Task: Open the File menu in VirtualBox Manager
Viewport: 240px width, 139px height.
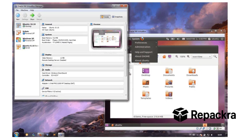Action: (x=17, y=10)
